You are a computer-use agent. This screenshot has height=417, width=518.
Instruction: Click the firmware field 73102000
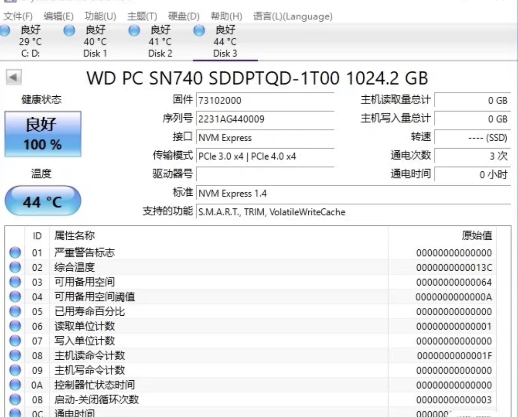[265, 100]
